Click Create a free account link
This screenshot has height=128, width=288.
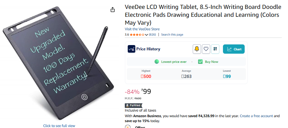pyautogui.click(x=256, y=116)
